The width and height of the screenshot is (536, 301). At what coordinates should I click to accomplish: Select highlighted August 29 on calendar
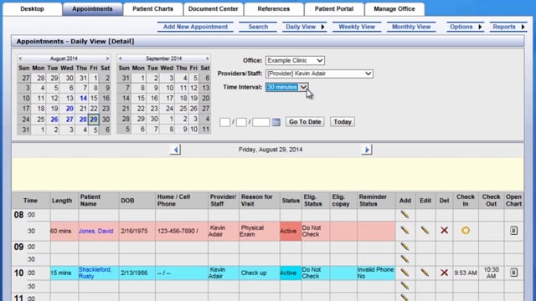tap(93, 120)
